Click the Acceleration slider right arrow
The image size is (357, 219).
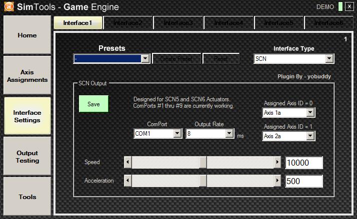277,181
